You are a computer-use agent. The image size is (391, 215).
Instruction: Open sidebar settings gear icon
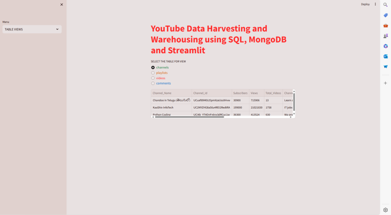[x=386, y=210]
